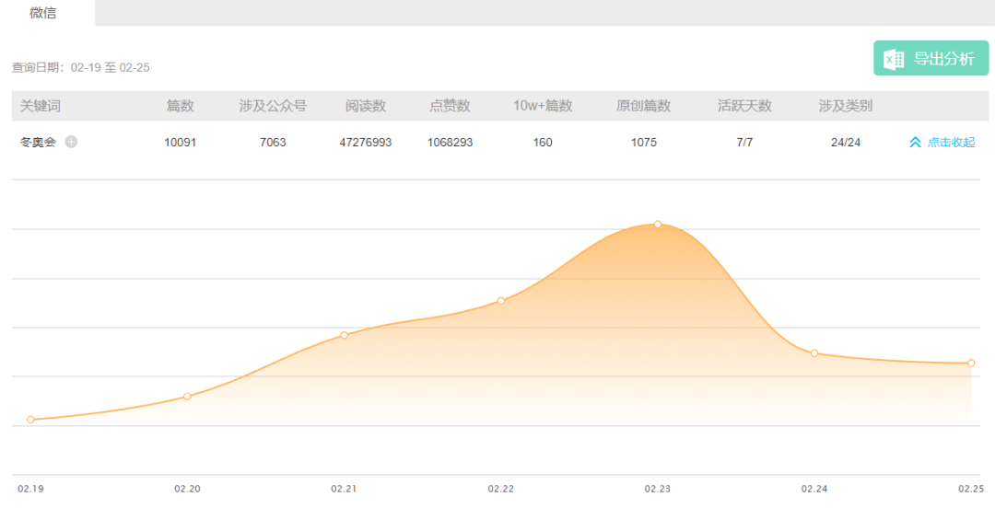Viewport: 995px width, 508px height.
Task: Click the Excel icon in export button
Action: click(894, 59)
